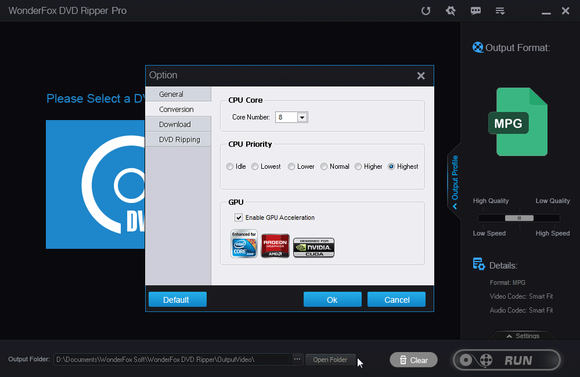The height and width of the screenshot is (377, 580).
Task: Click the Default button
Action: pos(178,299)
